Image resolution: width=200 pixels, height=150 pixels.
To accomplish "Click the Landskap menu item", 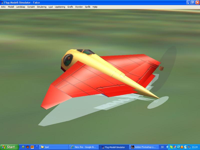I will click(x=20, y=7).
